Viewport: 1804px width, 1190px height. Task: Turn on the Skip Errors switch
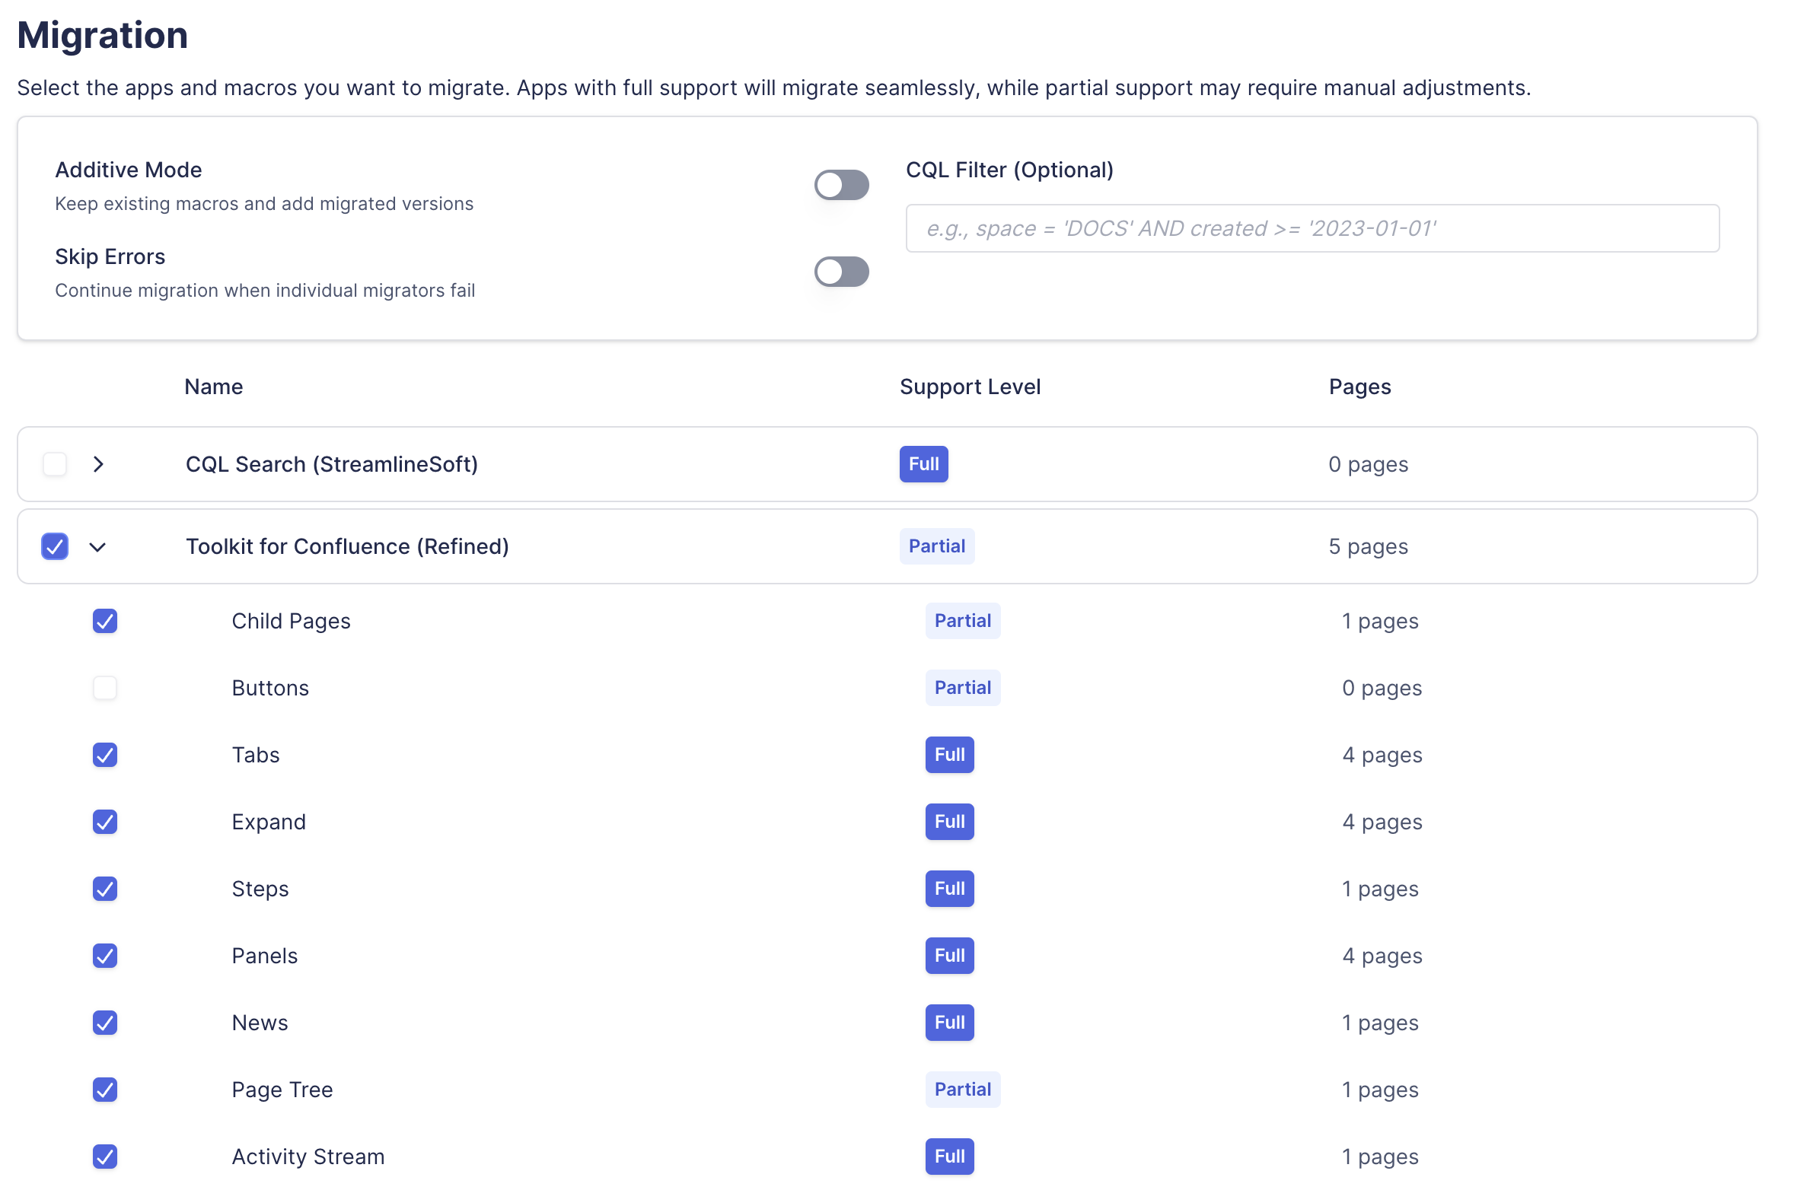(841, 272)
